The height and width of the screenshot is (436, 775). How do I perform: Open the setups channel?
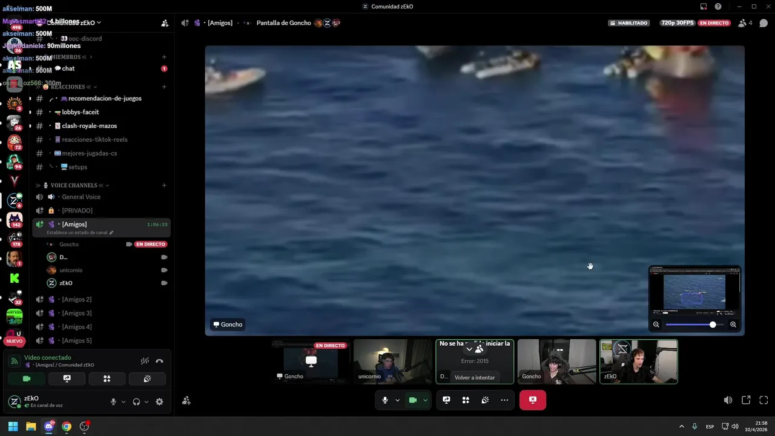[x=101, y=167]
